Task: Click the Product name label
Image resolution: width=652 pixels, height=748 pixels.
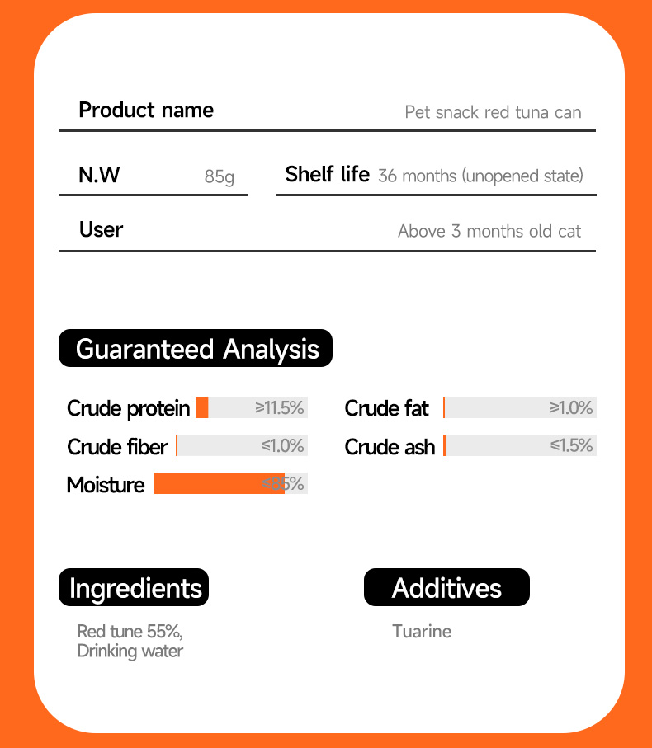Action: [x=146, y=111]
